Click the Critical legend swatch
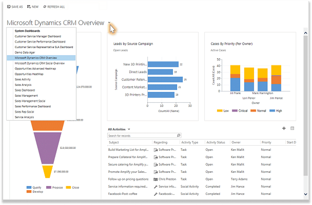 (x=235, y=110)
